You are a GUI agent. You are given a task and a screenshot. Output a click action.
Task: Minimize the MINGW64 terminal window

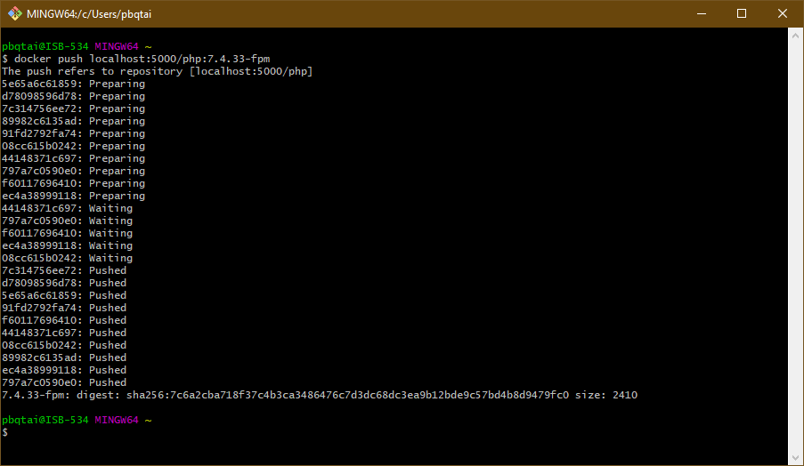pos(701,13)
